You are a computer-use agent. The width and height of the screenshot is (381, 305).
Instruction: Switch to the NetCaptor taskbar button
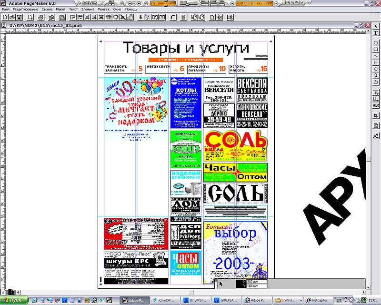coord(318,300)
